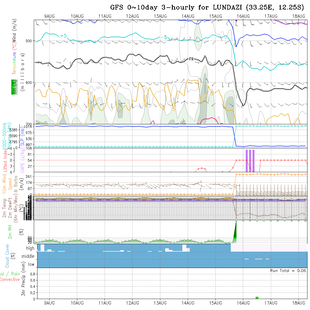Click the Wind (m/s) axis label
Image resolution: width=310 pixels, height=310 pixels.
tap(14, 30)
